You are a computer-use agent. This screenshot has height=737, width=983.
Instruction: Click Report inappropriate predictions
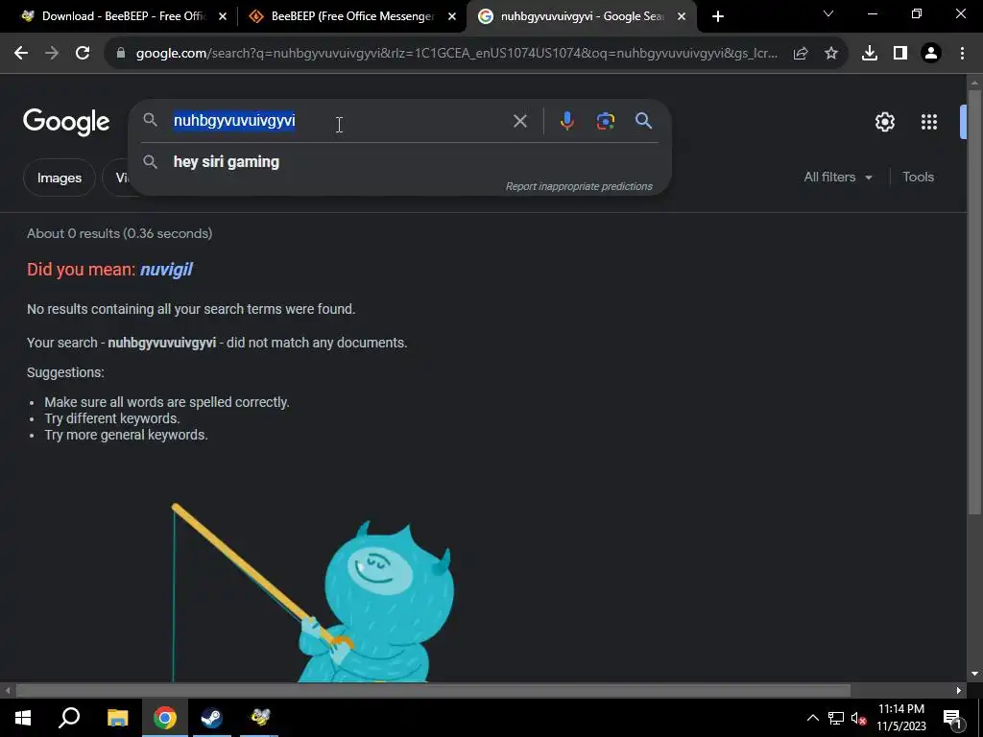pos(579,186)
